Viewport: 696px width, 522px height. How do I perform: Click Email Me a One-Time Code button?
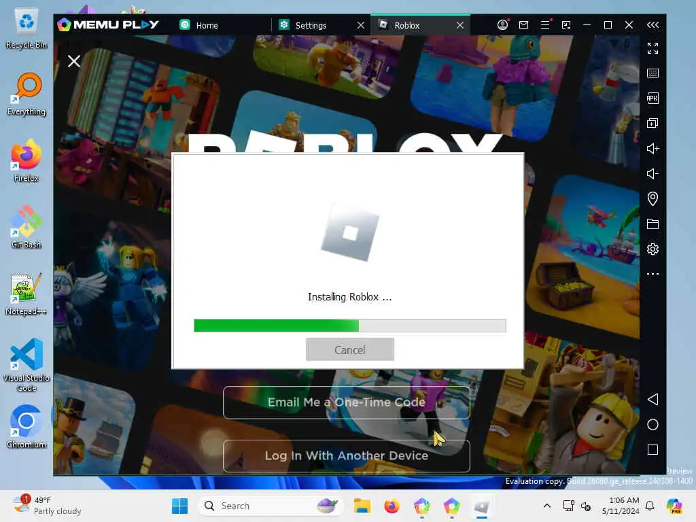click(346, 402)
